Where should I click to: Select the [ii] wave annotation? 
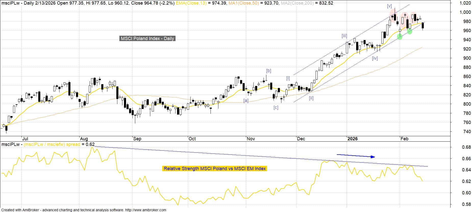pyautogui.click(x=311, y=98)
